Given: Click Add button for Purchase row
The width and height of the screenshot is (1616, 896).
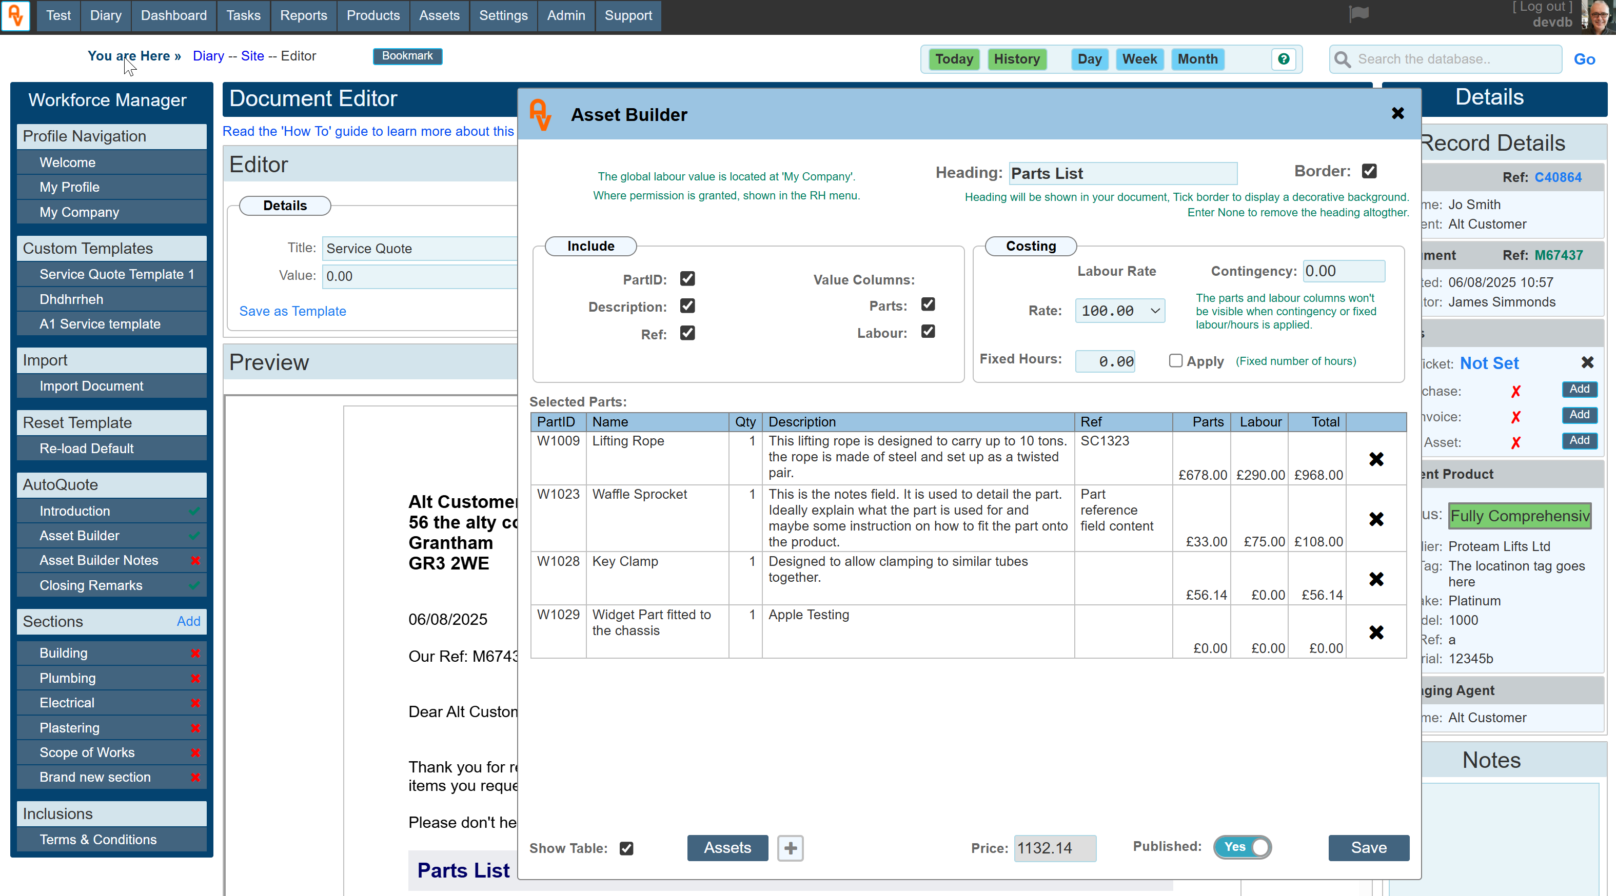Looking at the screenshot, I should [x=1579, y=390].
